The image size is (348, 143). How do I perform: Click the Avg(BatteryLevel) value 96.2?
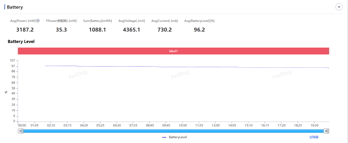click(x=199, y=30)
